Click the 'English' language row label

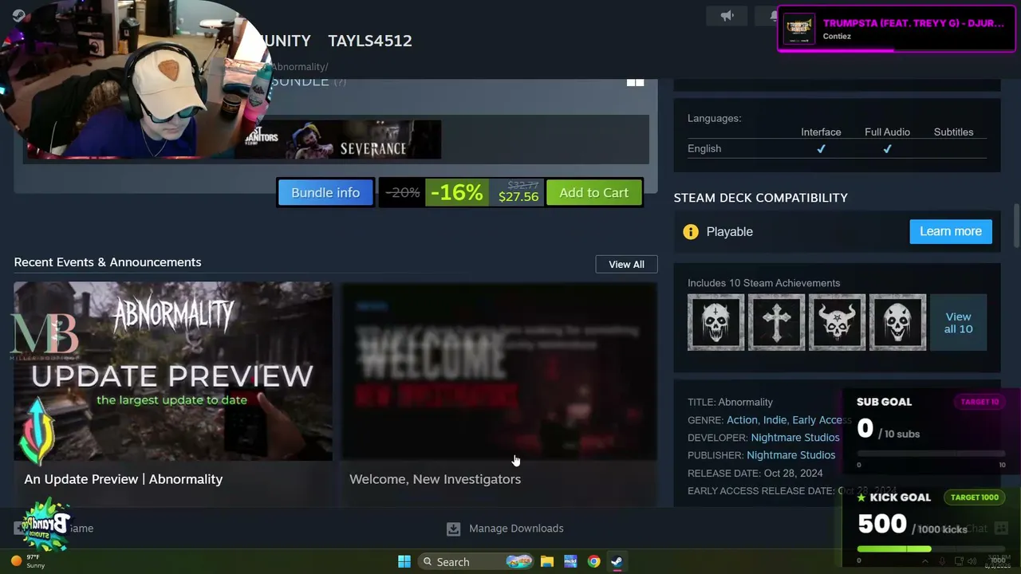pos(704,149)
